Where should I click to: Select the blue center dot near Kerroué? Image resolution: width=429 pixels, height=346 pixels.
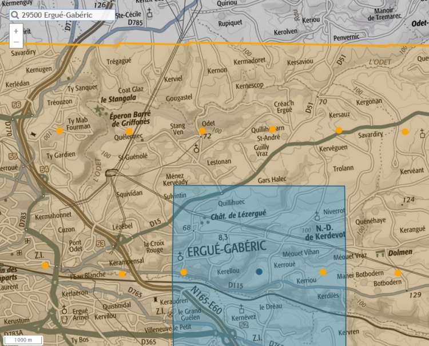click(259, 272)
